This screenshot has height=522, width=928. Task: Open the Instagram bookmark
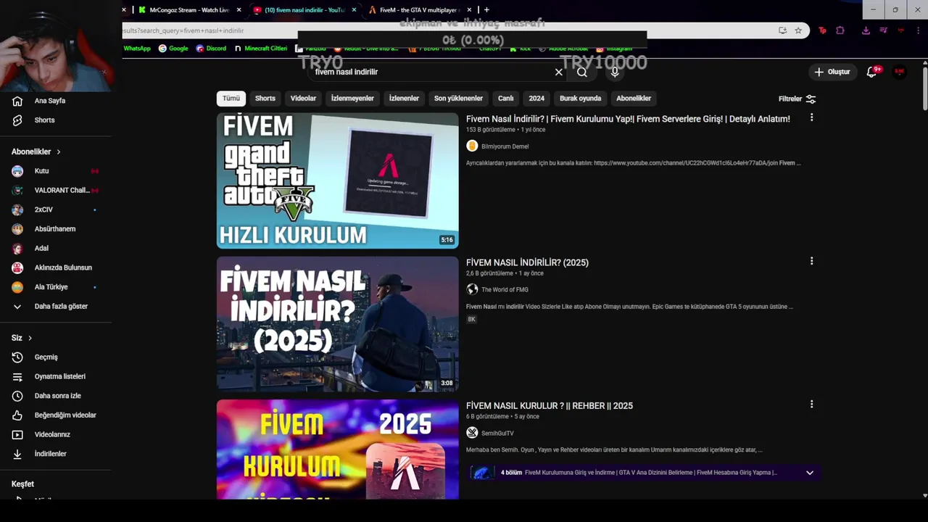point(615,49)
